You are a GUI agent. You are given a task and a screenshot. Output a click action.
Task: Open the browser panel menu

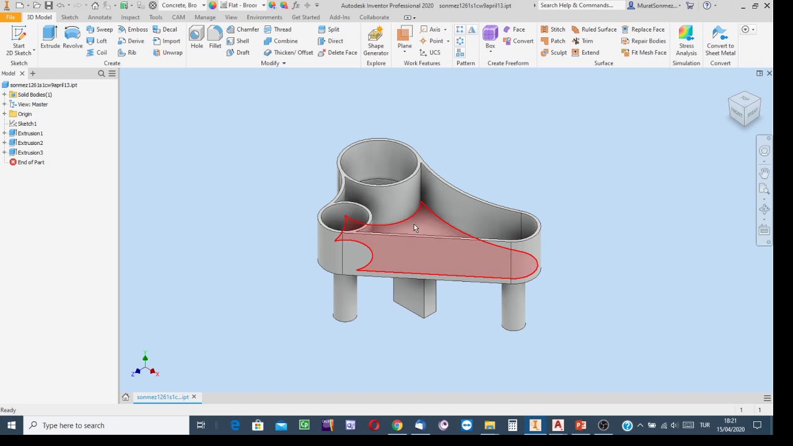tap(112, 74)
